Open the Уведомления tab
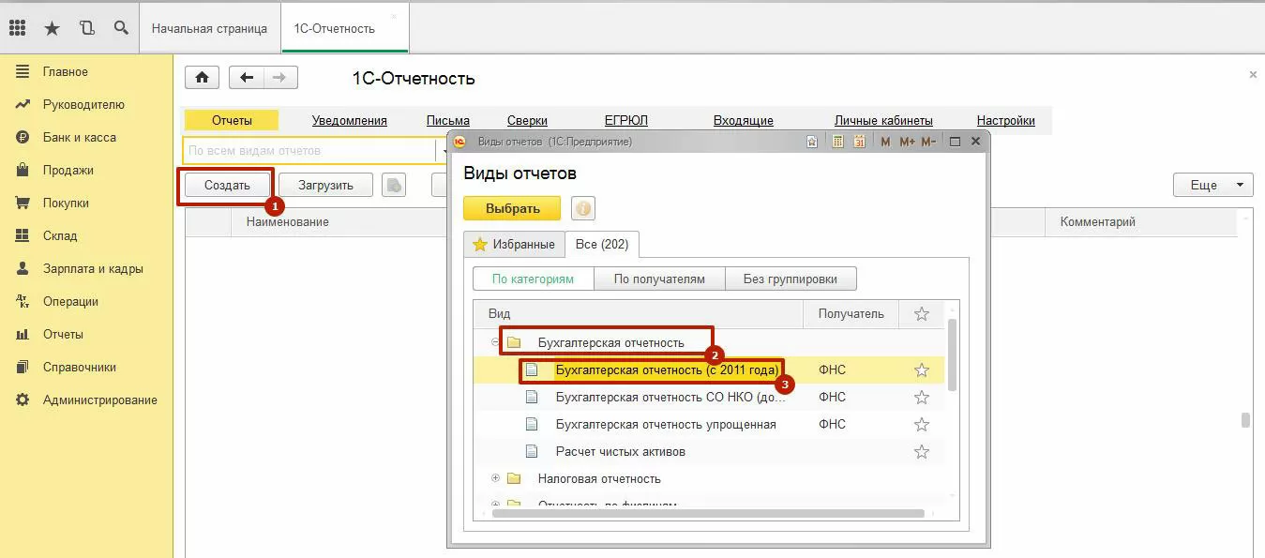This screenshot has height=558, width=1265. [349, 120]
